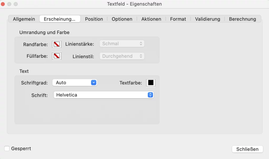This screenshot has height=159, width=269.
Task: Select the Erscheinung tab
Action: [x=60, y=19]
